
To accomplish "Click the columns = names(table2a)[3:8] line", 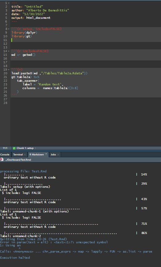I will click(50, 88).
